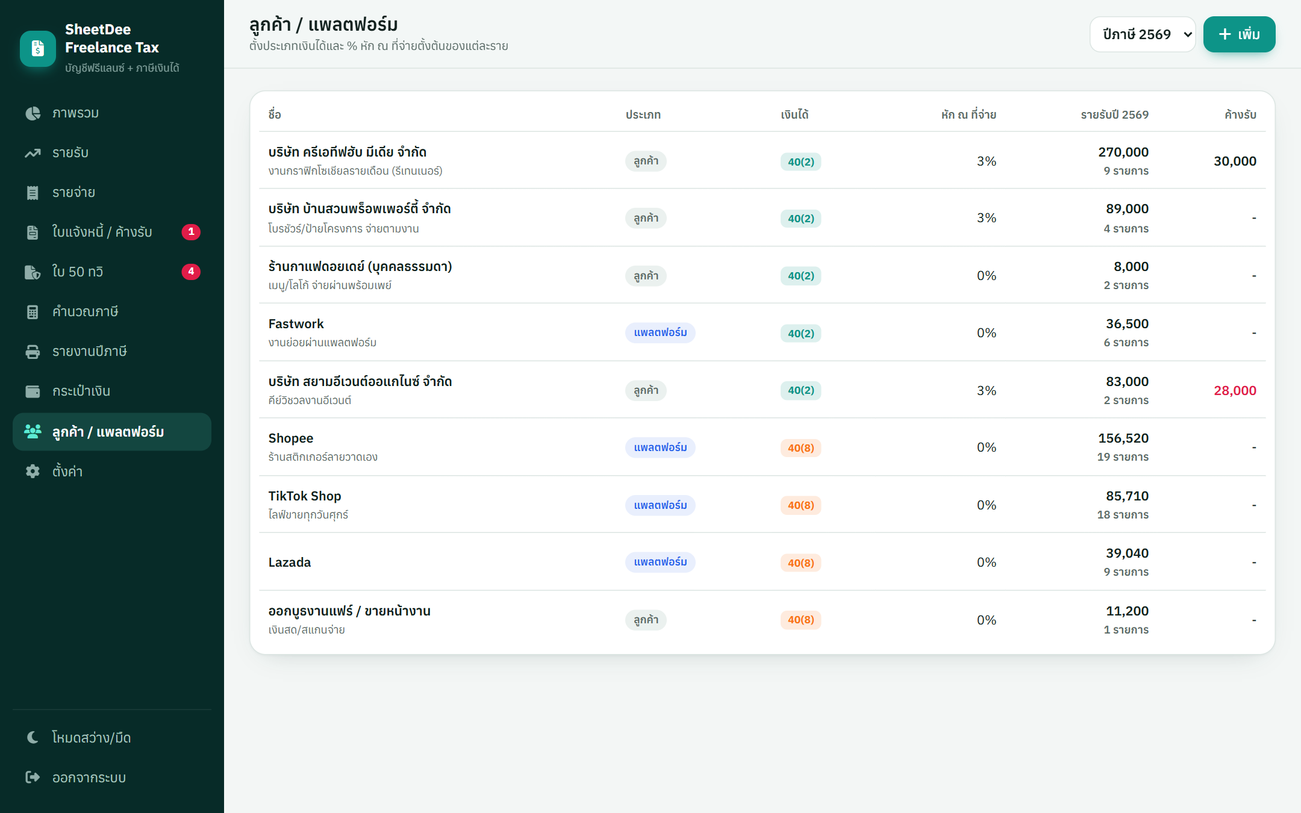Click the red 28,000 outstanding amount
Image resolution: width=1301 pixels, height=813 pixels.
pyautogui.click(x=1235, y=390)
